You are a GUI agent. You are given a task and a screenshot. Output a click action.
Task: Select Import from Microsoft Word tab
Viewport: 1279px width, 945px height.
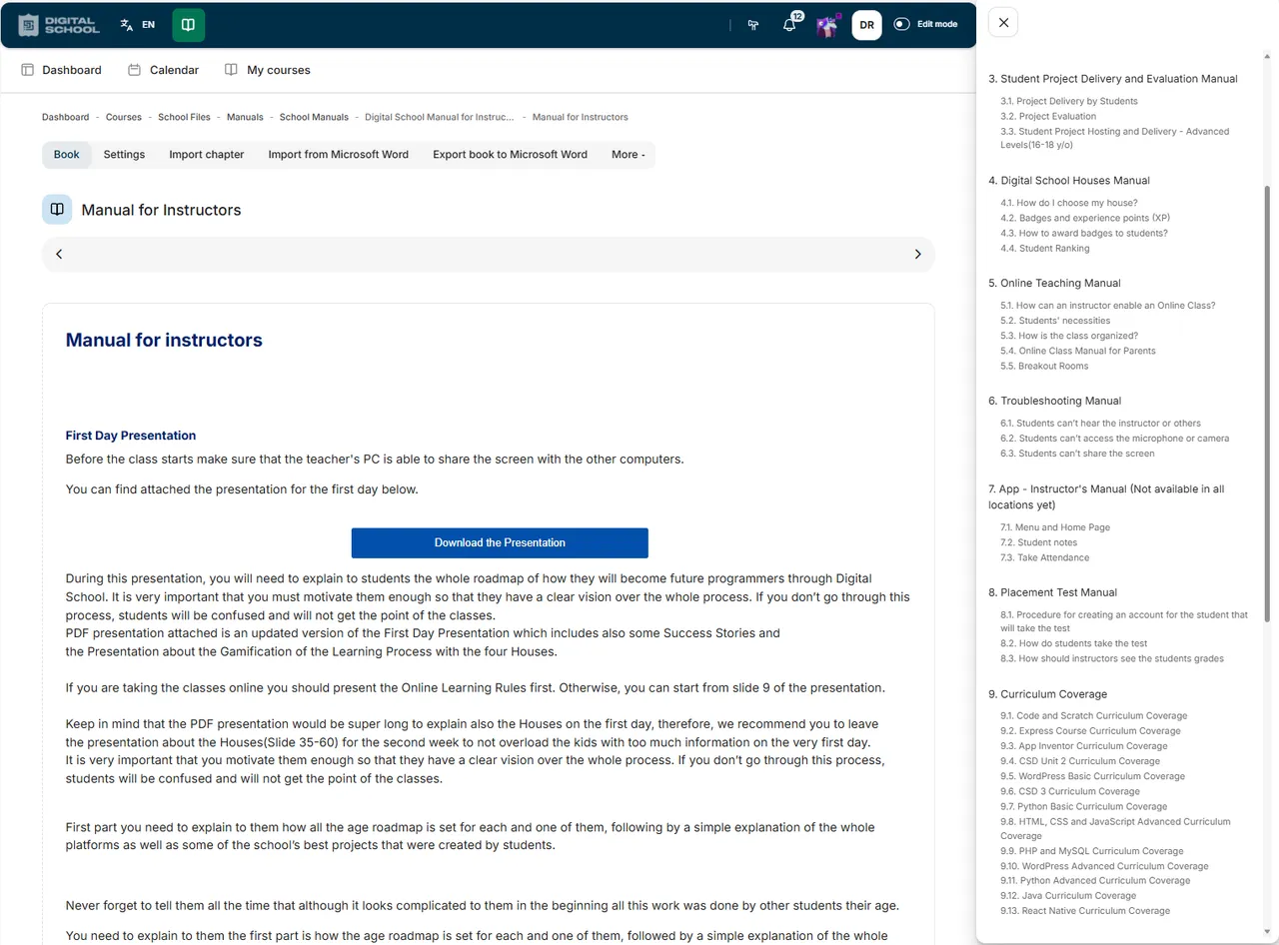pyautogui.click(x=339, y=155)
